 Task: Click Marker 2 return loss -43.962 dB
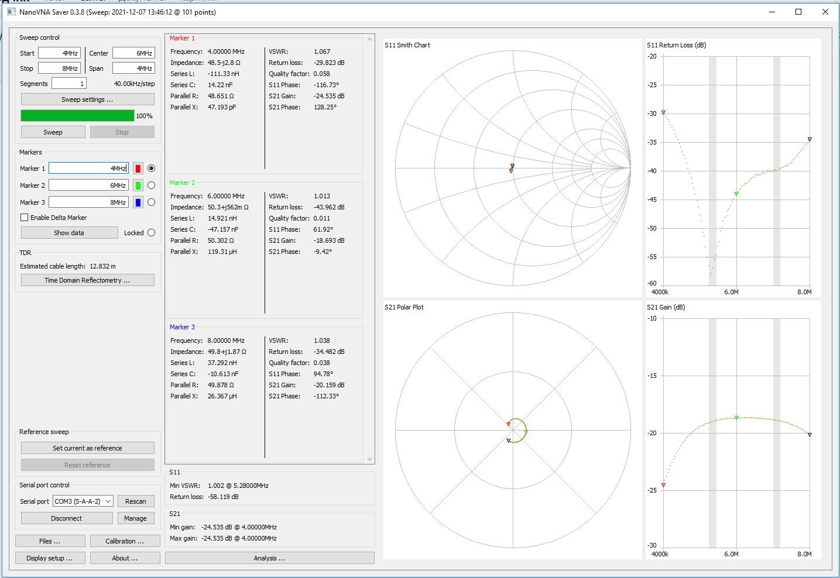point(329,207)
